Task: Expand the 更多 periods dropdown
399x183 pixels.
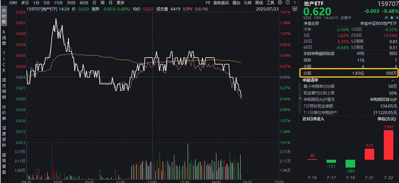Action: pos(121,3)
